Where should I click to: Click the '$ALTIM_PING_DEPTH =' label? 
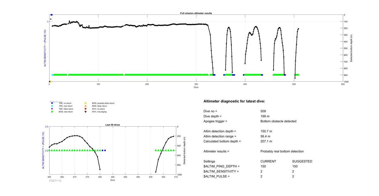(221, 166)
